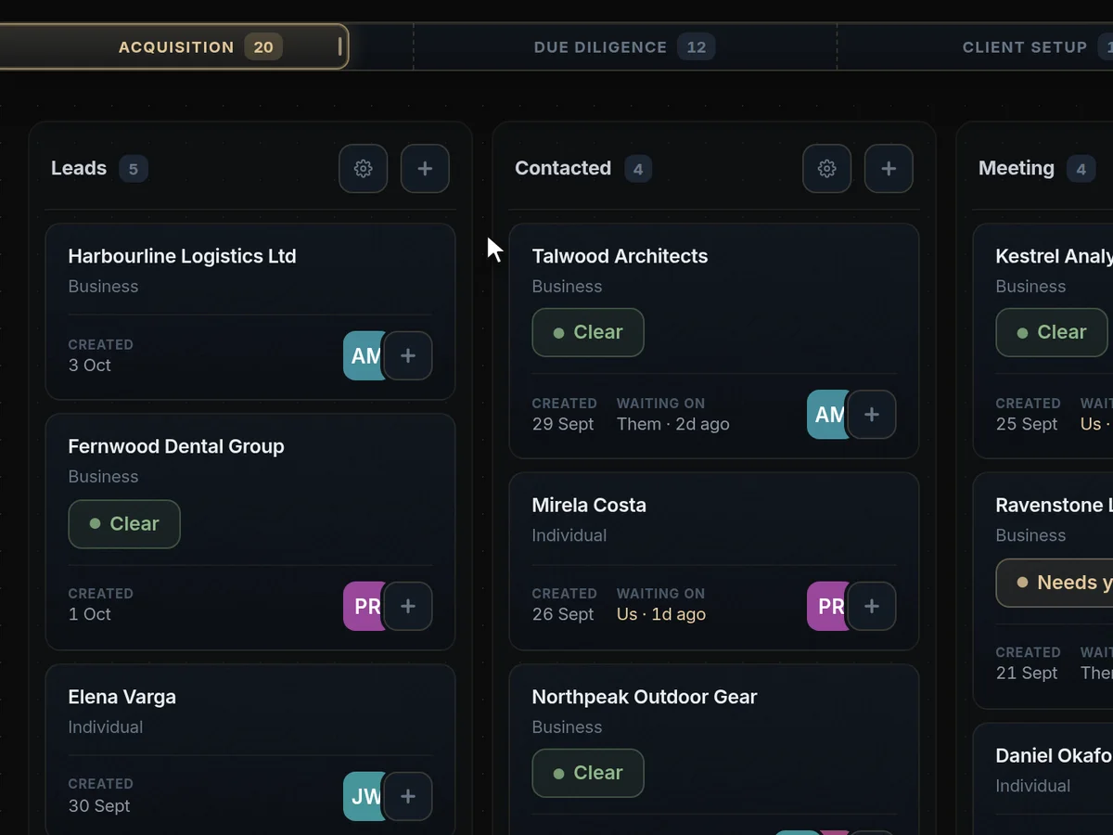This screenshot has width=1113, height=835.
Task: Add assignee on Harbourline Logistics Ltd card
Action: point(408,355)
